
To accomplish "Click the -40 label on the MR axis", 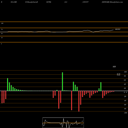I will coord(125,101).
